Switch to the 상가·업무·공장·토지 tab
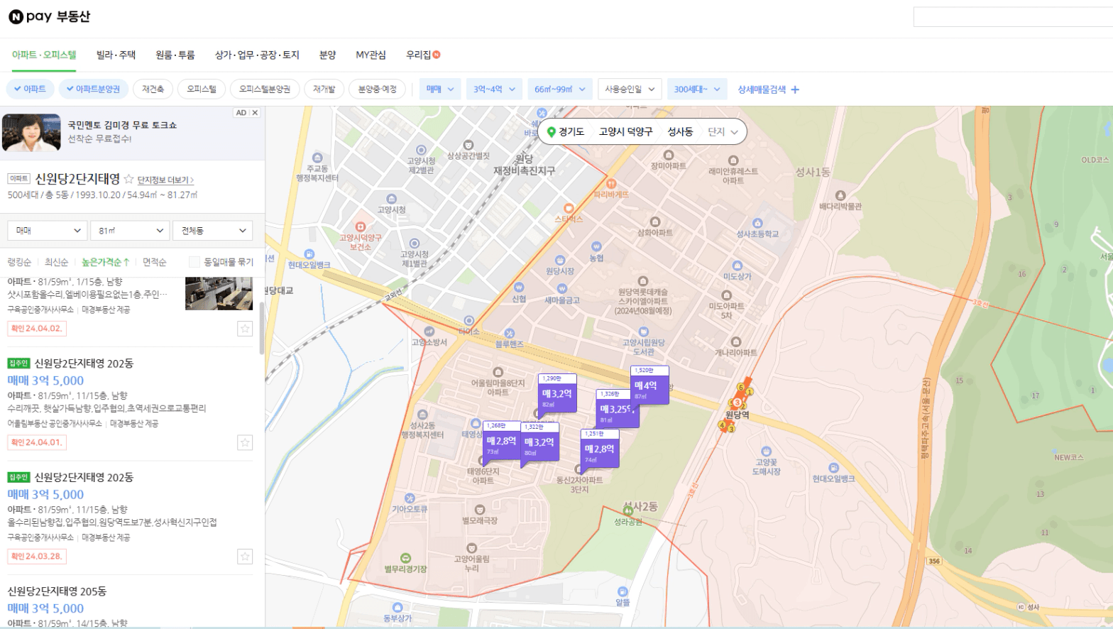1113x629 pixels. click(257, 55)
